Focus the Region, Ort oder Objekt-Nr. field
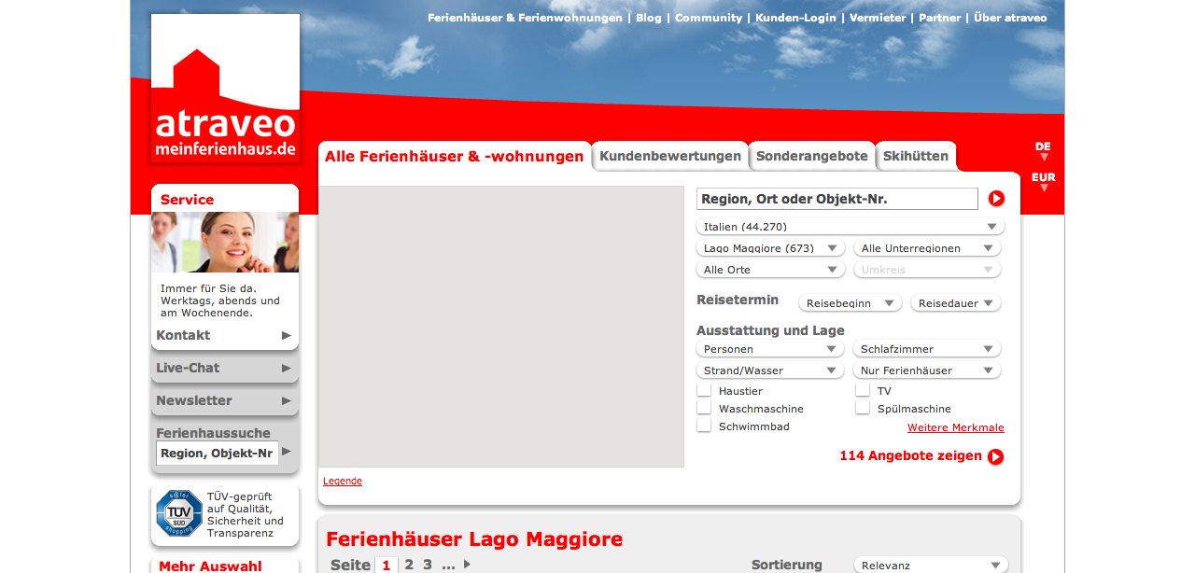This screenshot has width=1195, height=573. coord(836,199)
